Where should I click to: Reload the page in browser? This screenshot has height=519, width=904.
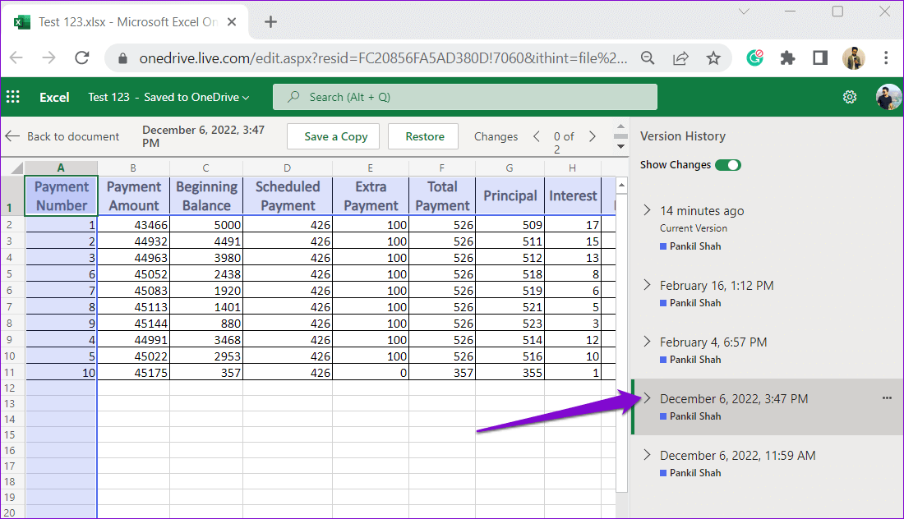click(x=81, y=57)
